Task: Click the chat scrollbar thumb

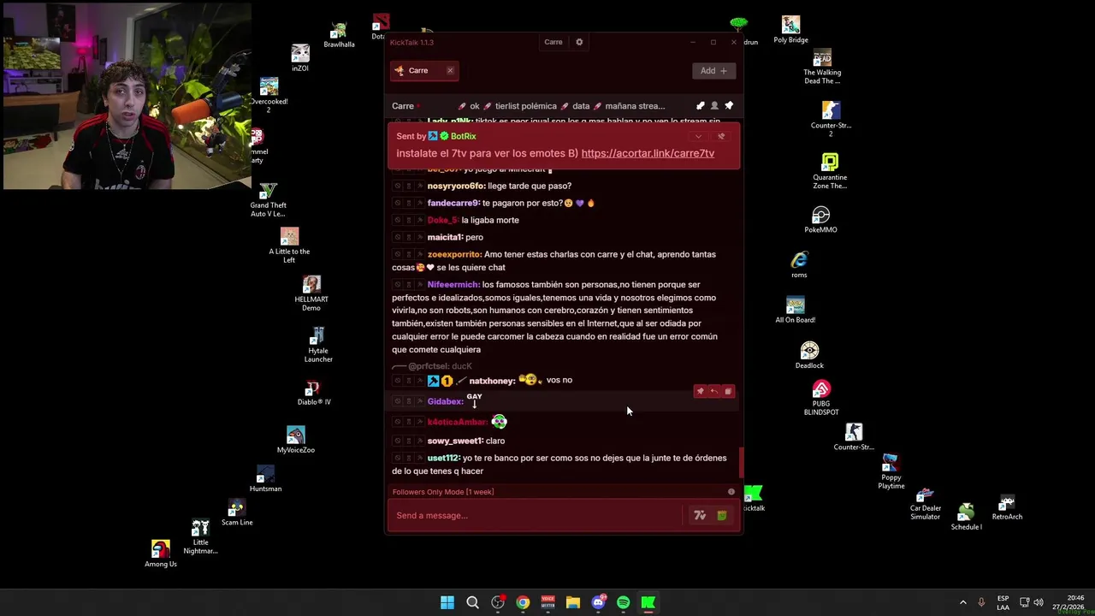Action: [x=741, y=464]
